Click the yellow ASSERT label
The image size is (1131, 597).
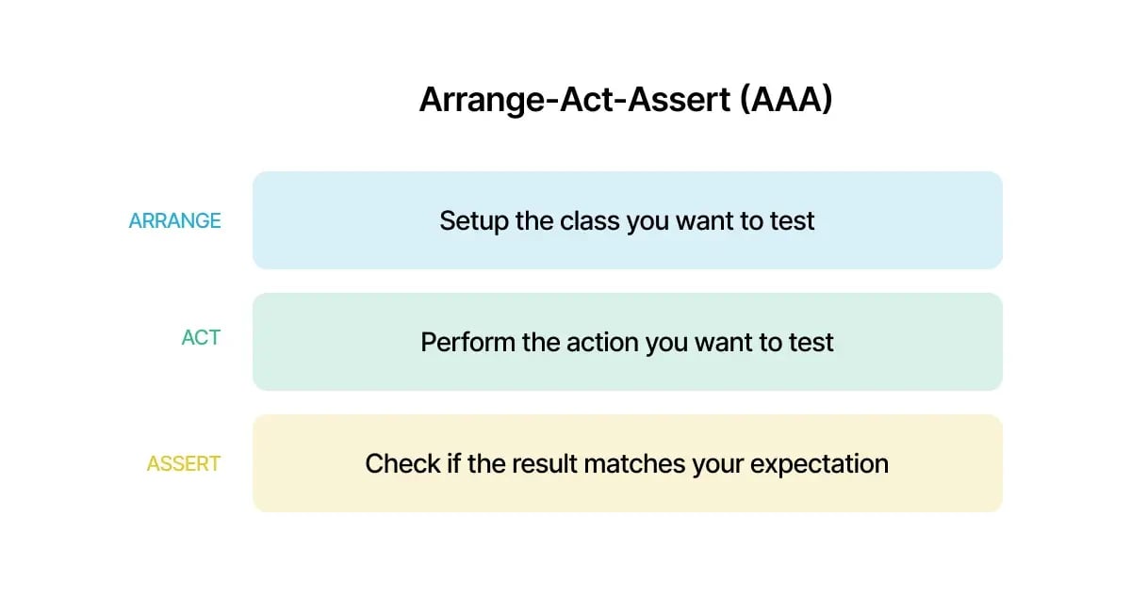[183, 464]
